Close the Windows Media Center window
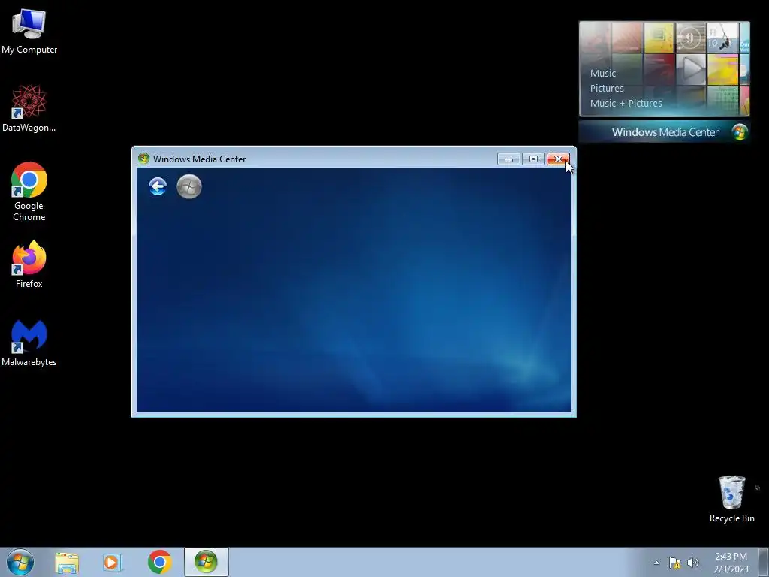The width and height of the screenshot is (769, 577). (x=558, y=159)
